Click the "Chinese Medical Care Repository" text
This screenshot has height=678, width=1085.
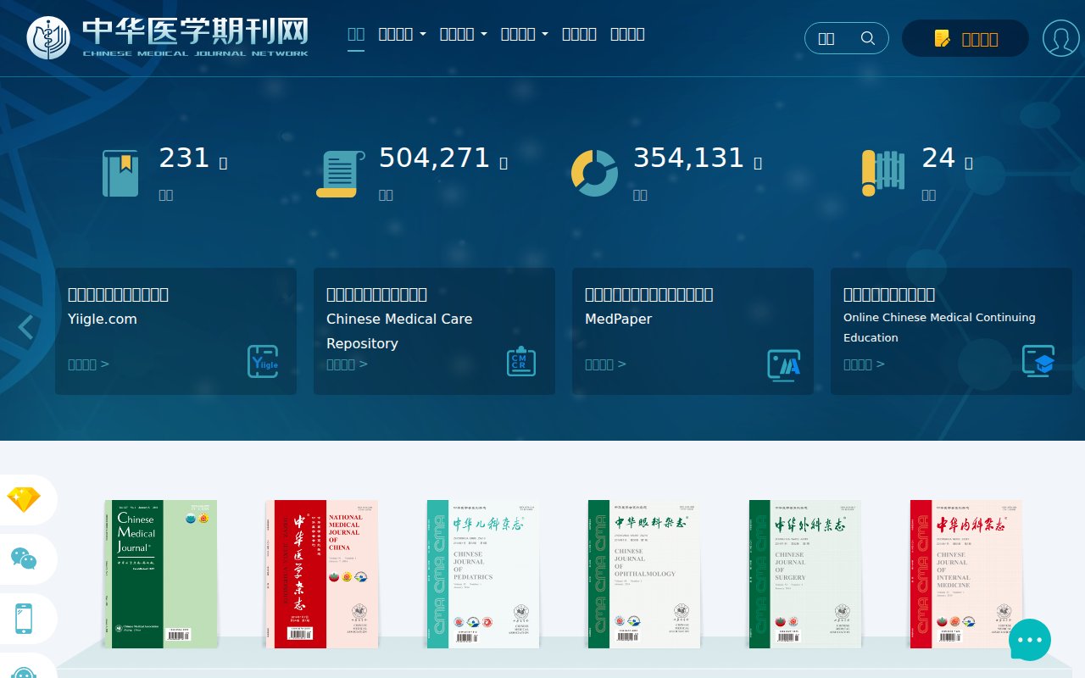point(399,331)
